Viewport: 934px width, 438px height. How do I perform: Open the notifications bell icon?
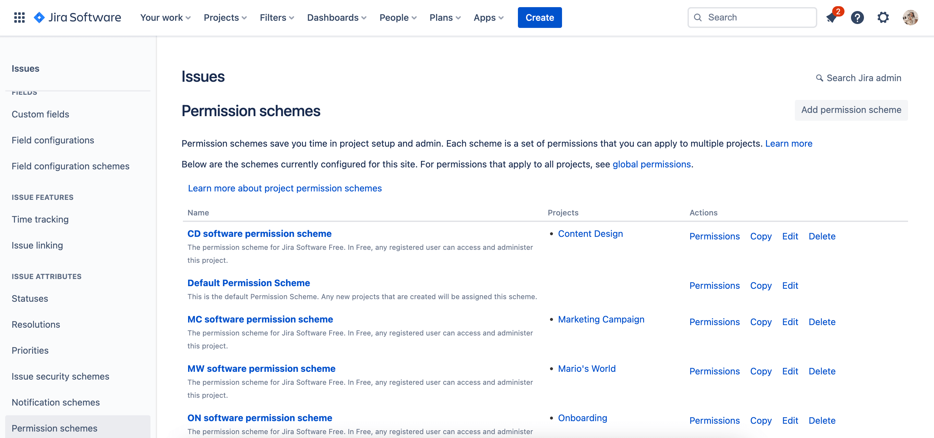click(x=832, y=17)
